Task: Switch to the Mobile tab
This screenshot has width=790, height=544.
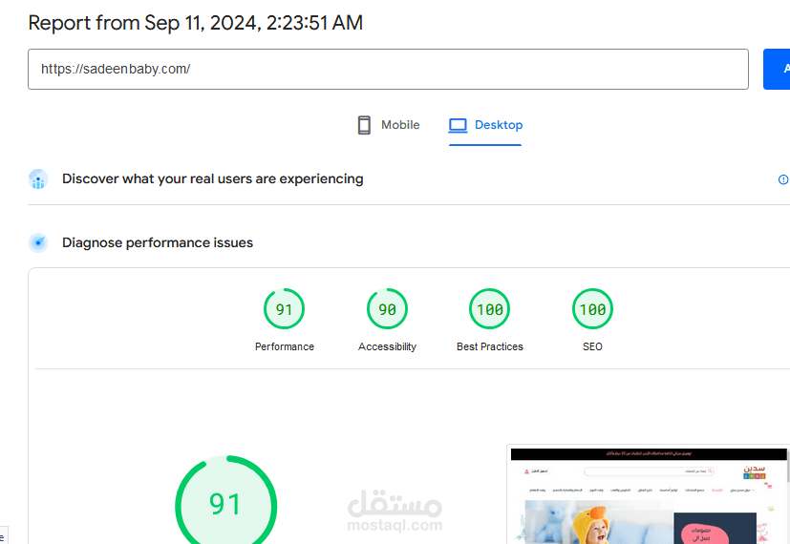Action: (x=389, y=125)
